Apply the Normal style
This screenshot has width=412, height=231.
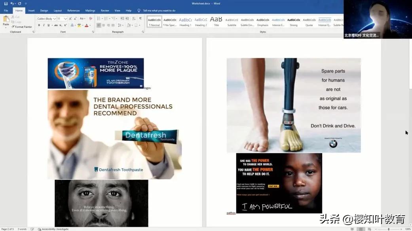154,22
